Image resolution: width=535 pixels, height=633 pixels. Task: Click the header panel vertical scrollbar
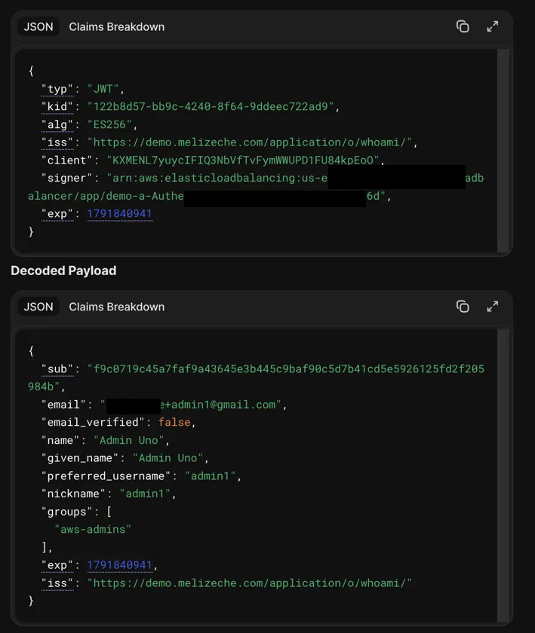(503, 151)
